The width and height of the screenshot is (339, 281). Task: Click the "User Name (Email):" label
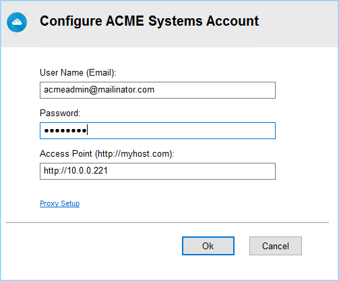point(78,73)
